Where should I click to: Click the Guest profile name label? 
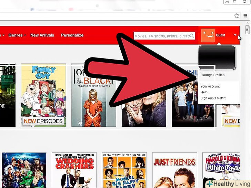pyautogui.click(x=220, y=35)
